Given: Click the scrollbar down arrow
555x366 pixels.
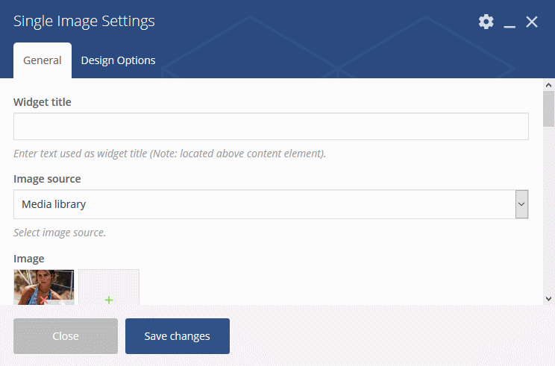Looking at the screenshot, I should [x=548, y=299].
